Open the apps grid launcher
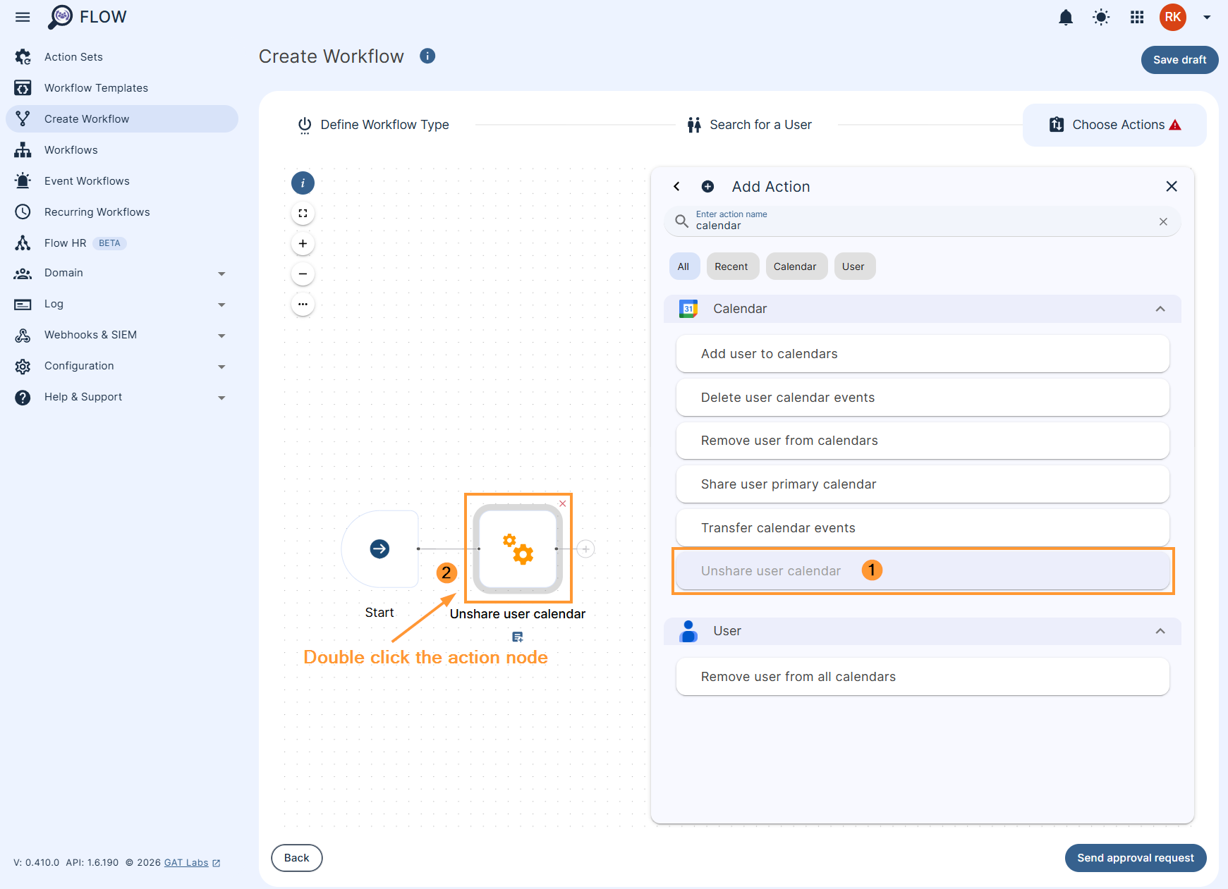The width and height of the screenshot is (1228, 889). tap(1137, 17)
